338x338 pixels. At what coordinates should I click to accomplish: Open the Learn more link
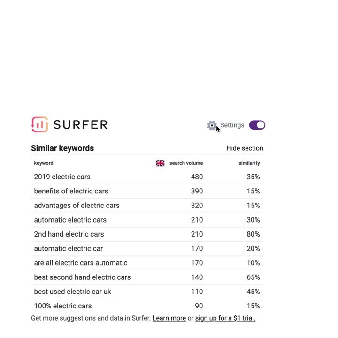[169, 318]
